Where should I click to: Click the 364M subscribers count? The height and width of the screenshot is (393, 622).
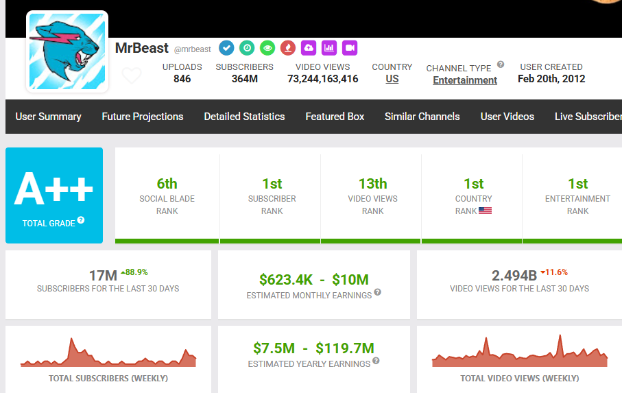pyautogui.click(x=245, y=79)
